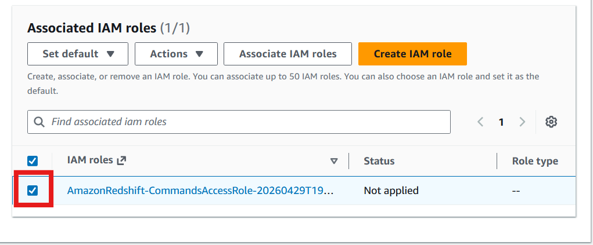Click the '--' Role type cell

click(x=516, y=191)
